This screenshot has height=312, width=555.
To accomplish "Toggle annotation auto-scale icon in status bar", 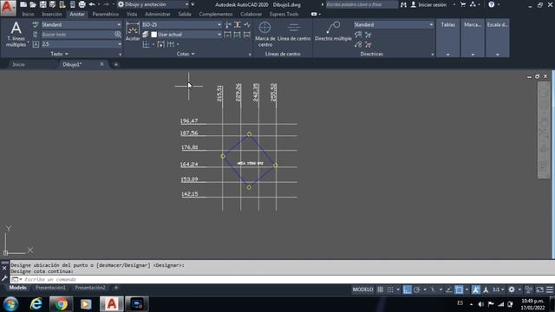I will pyautogui.click(x=486, y=289).
